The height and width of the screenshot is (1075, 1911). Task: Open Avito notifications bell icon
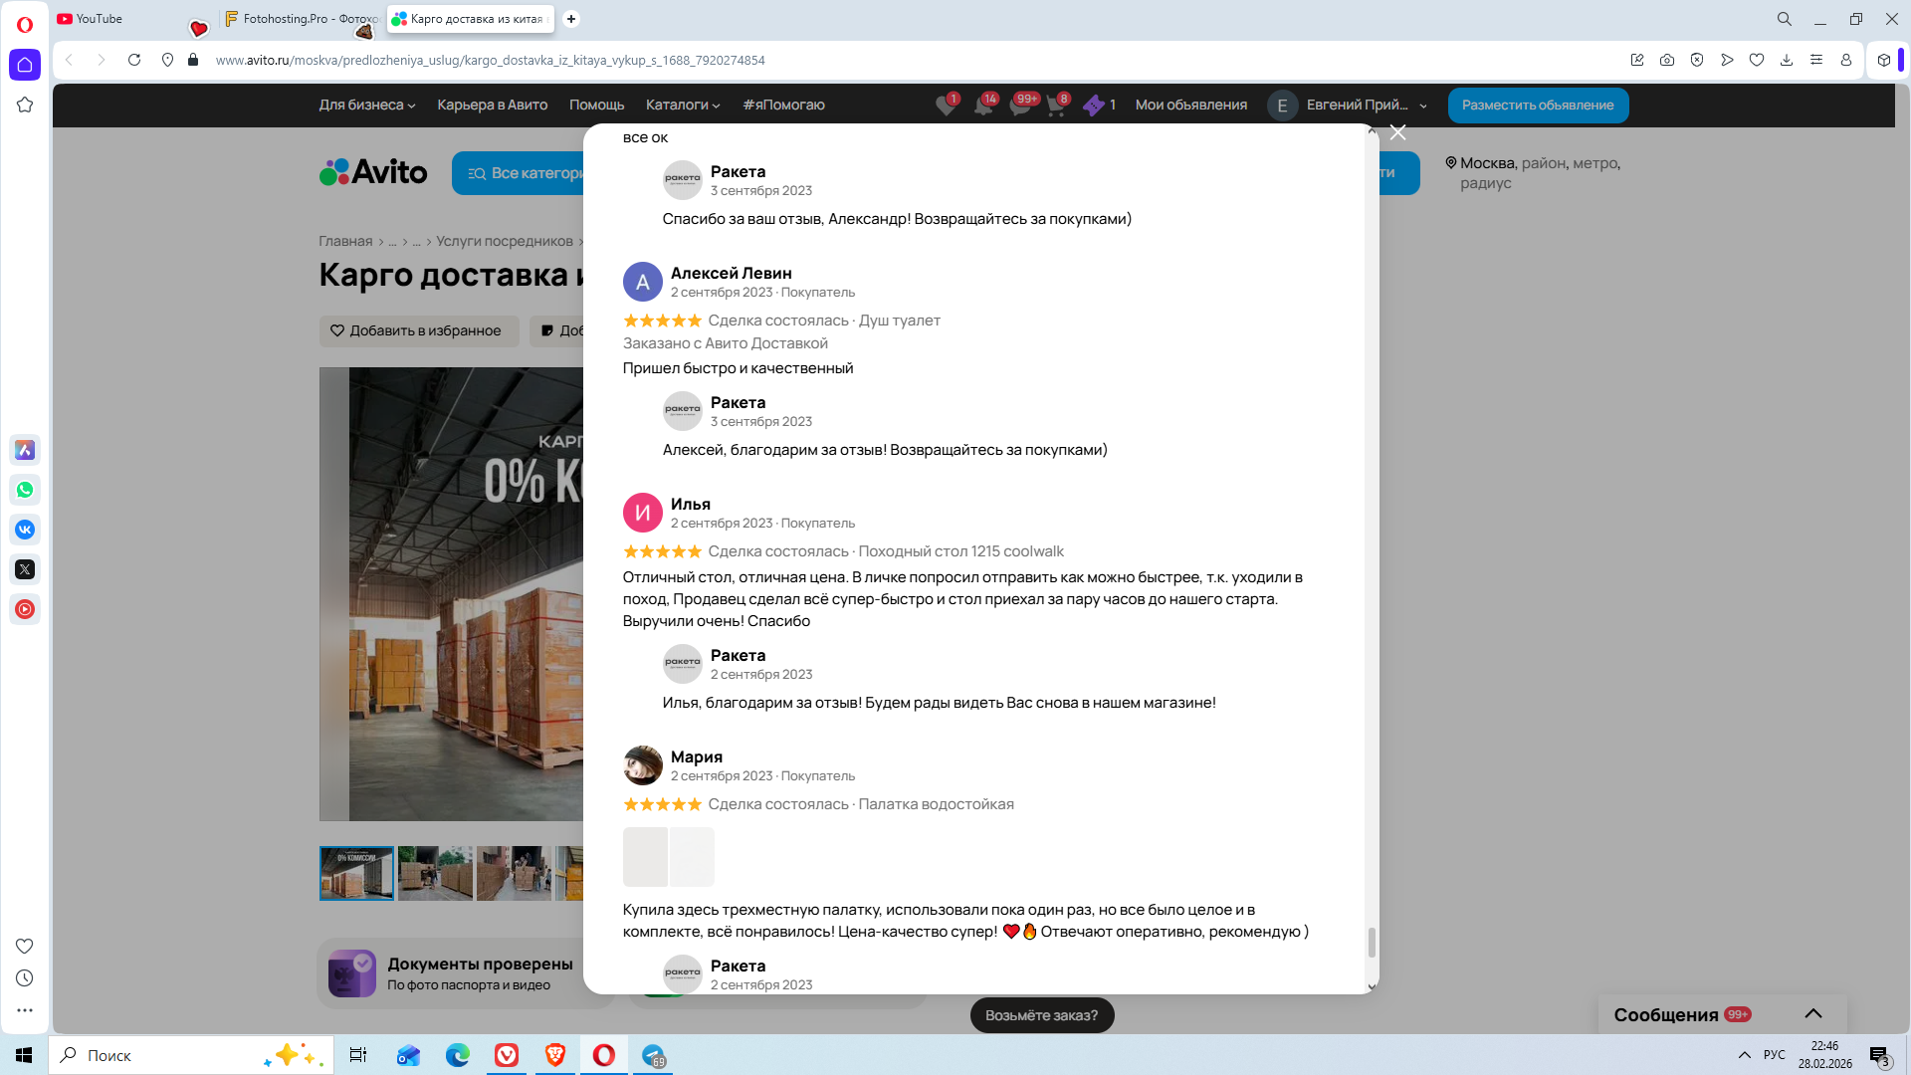pos(982,106)
